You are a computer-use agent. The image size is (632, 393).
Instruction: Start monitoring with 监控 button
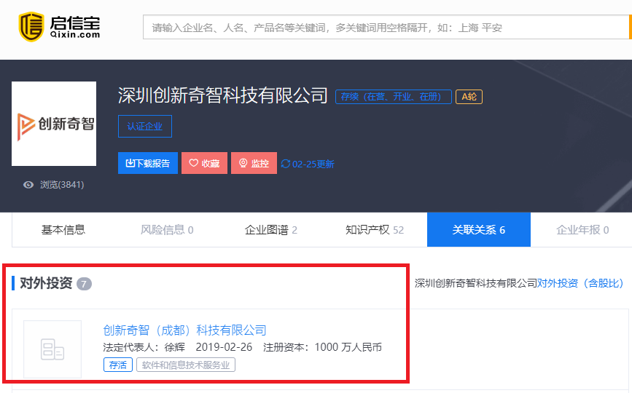click(x=254, y=163)
